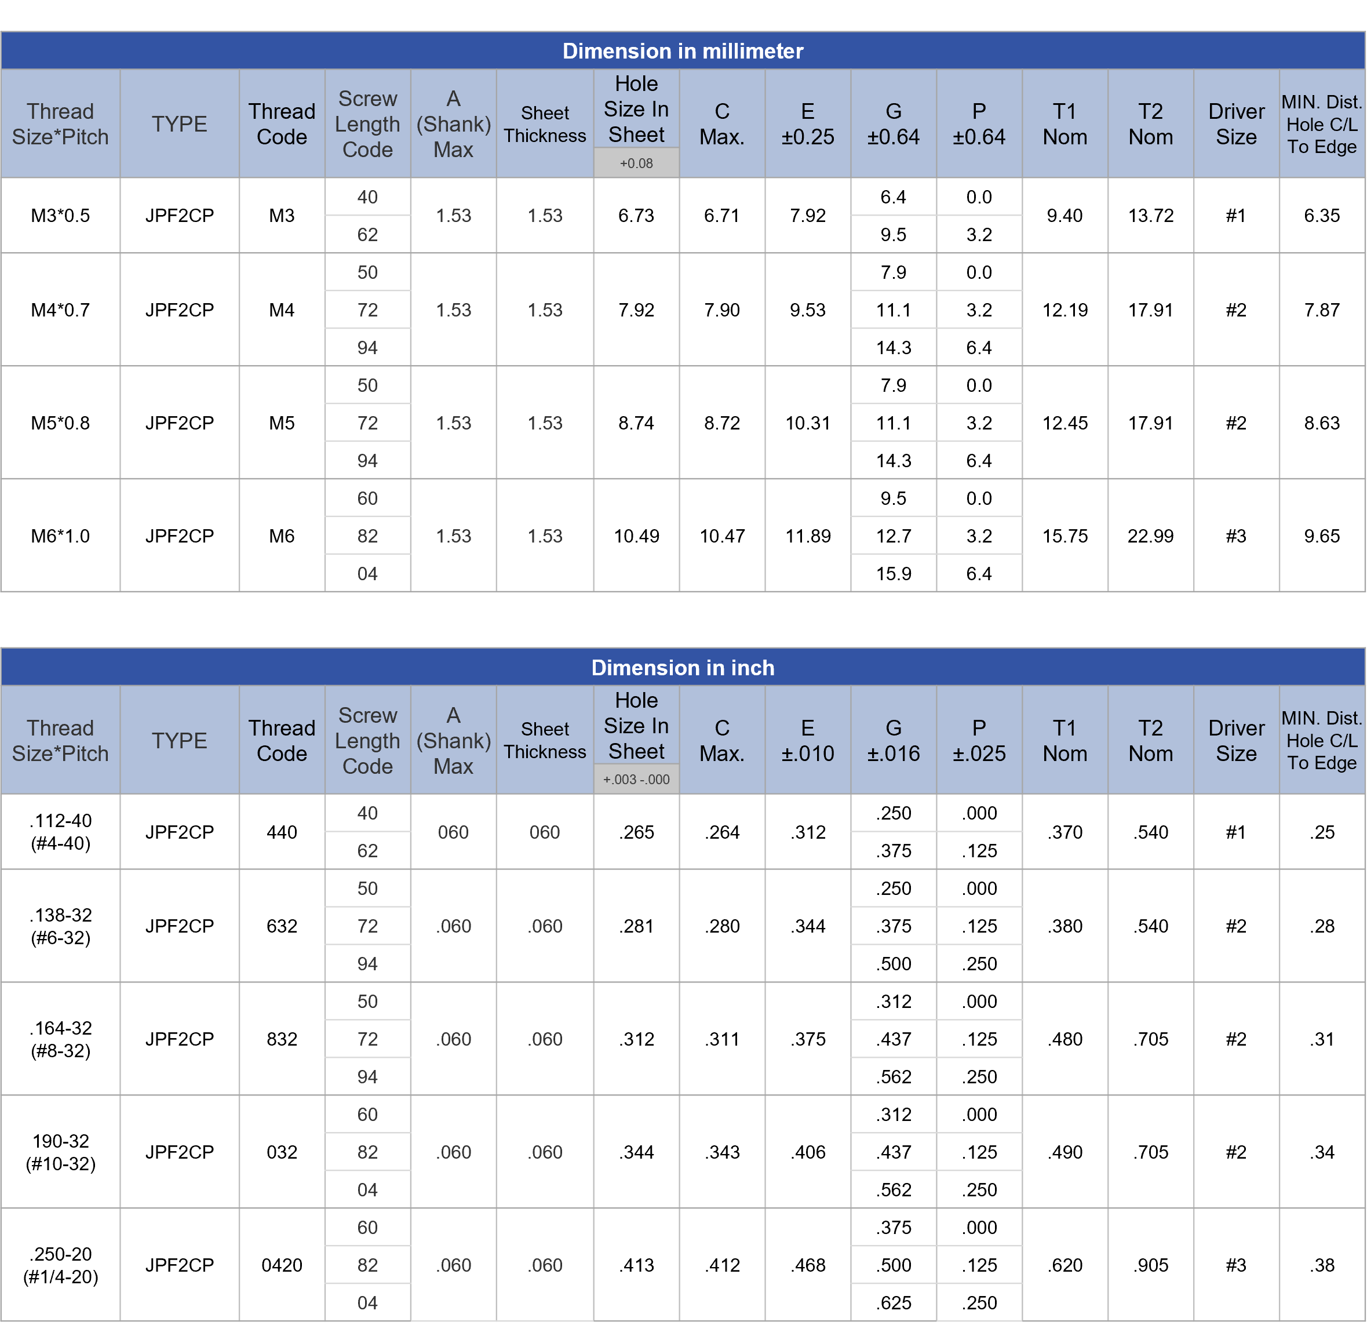The width and height of the screenshot is (1367, 1325).
Task: Select C Max value 6.71
Action: (x=722, y=216)
